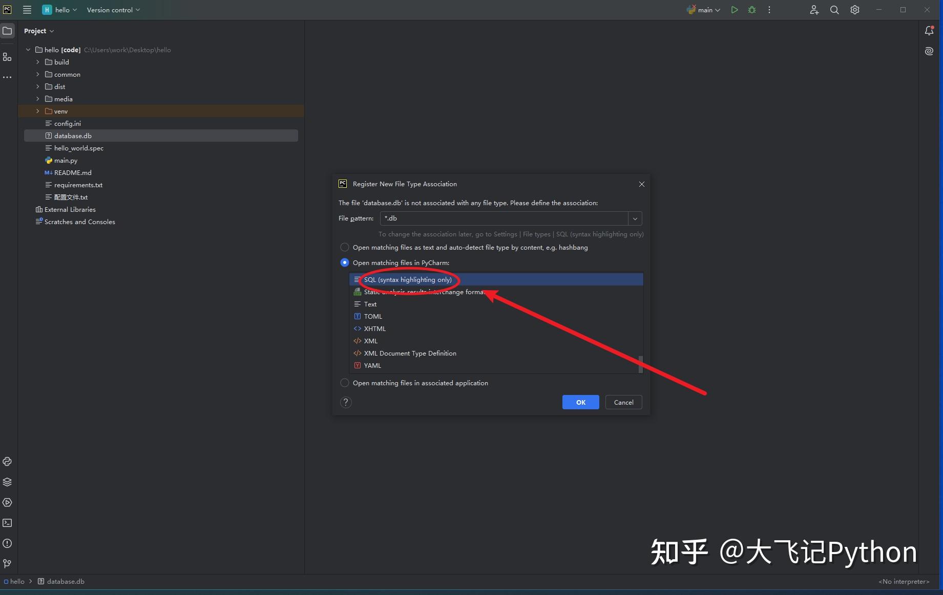This screenshot has width=943, height=595.
Task: Open Terminal tool window icon
Action: (x=7, y=523)
